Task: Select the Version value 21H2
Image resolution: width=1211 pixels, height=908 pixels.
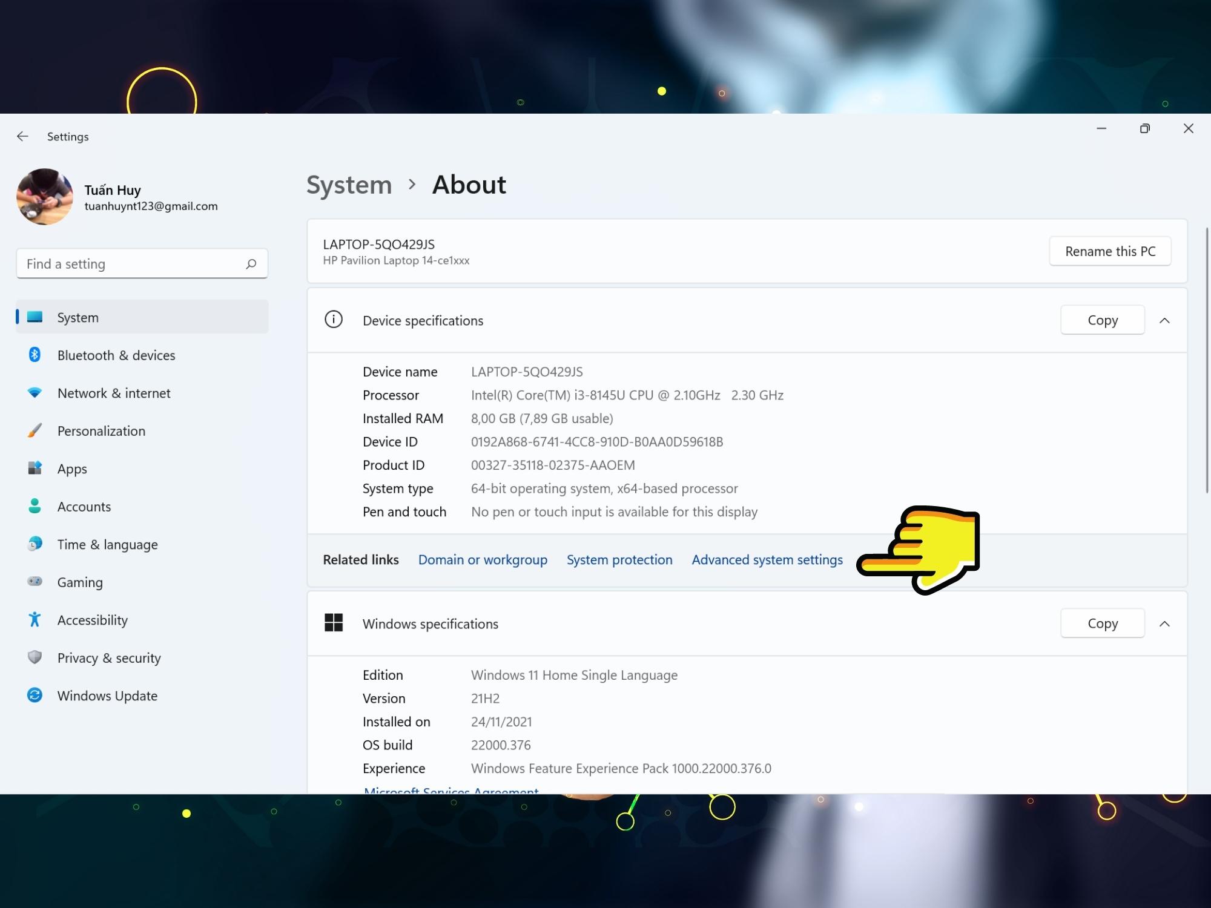Action: coord(485,698)
